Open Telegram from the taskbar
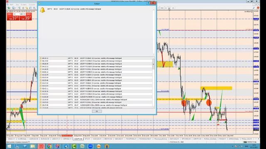 (x=66, y=146)
